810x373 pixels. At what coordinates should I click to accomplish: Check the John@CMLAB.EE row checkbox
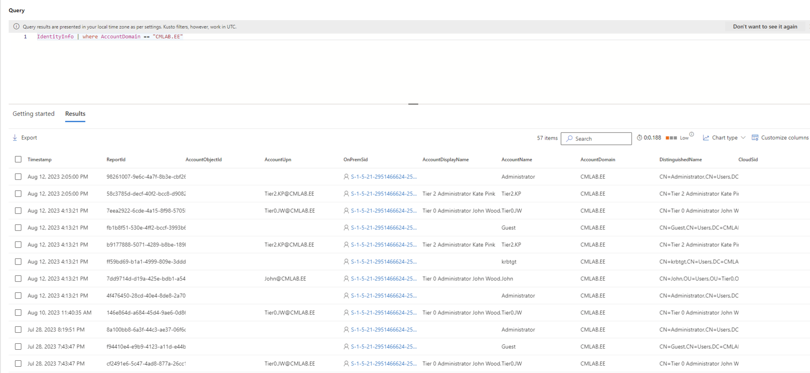[18, 279]
